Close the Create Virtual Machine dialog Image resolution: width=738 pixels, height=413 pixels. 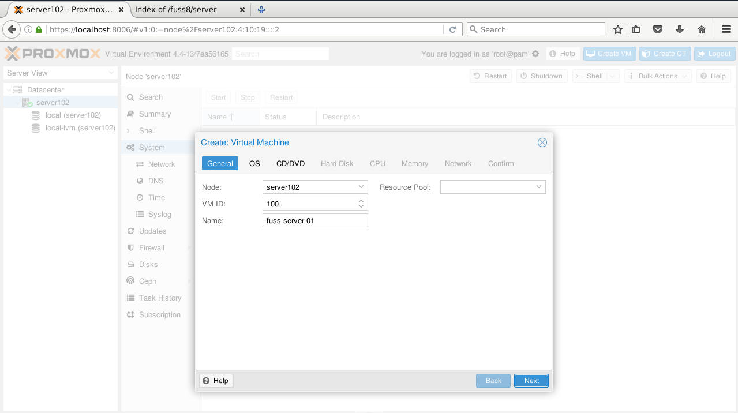click(542, 142)
